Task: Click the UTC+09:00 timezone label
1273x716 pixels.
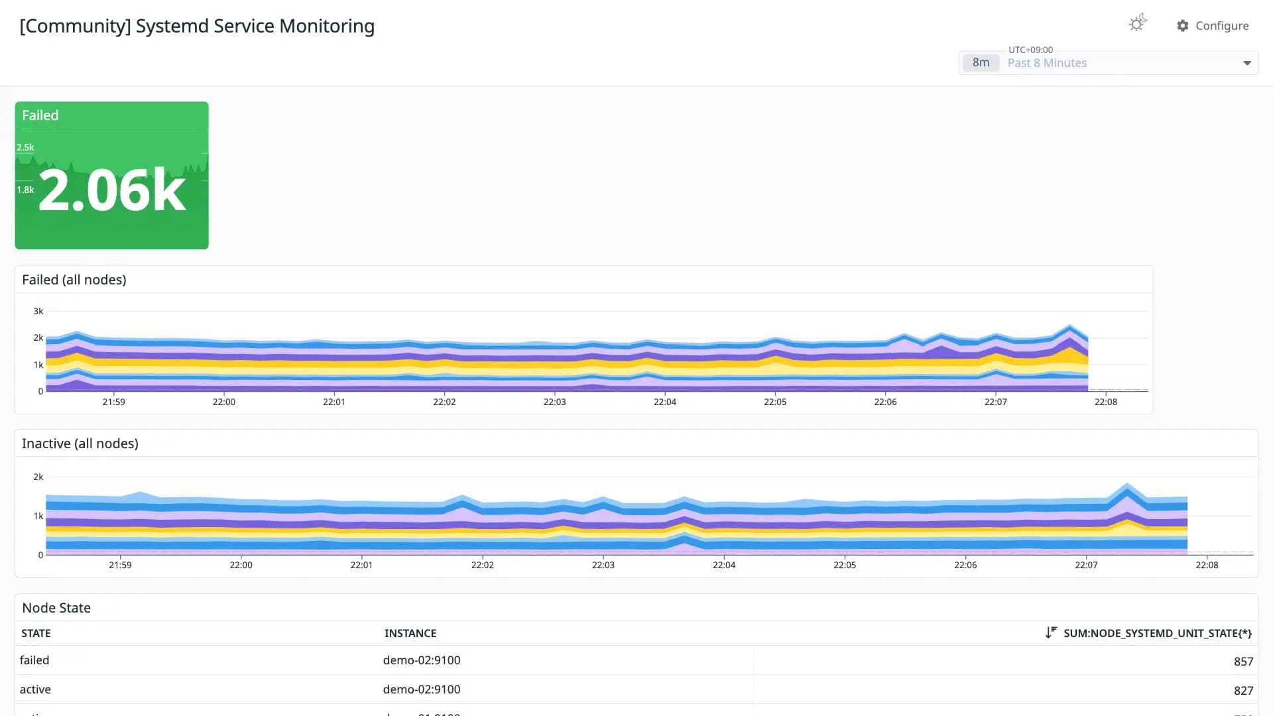Action: pos(1030,50)
